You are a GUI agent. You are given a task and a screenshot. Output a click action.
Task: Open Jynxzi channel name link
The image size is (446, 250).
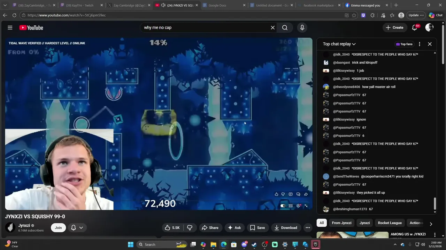24,225
